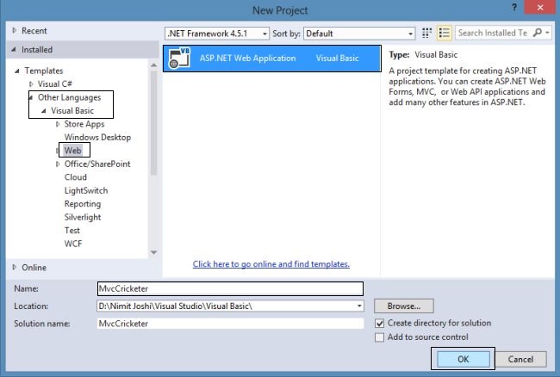Toggle Create directory for solution checkbox
This screenshot has width=560, height=377.
click(x=380, y=324)
